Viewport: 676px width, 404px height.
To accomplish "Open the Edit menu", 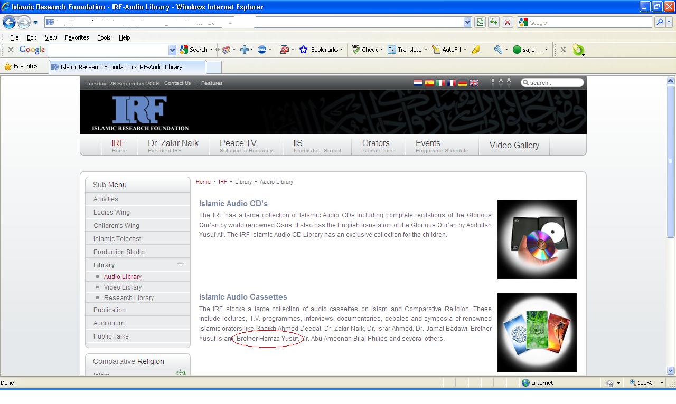I will [x=32, y=37].
